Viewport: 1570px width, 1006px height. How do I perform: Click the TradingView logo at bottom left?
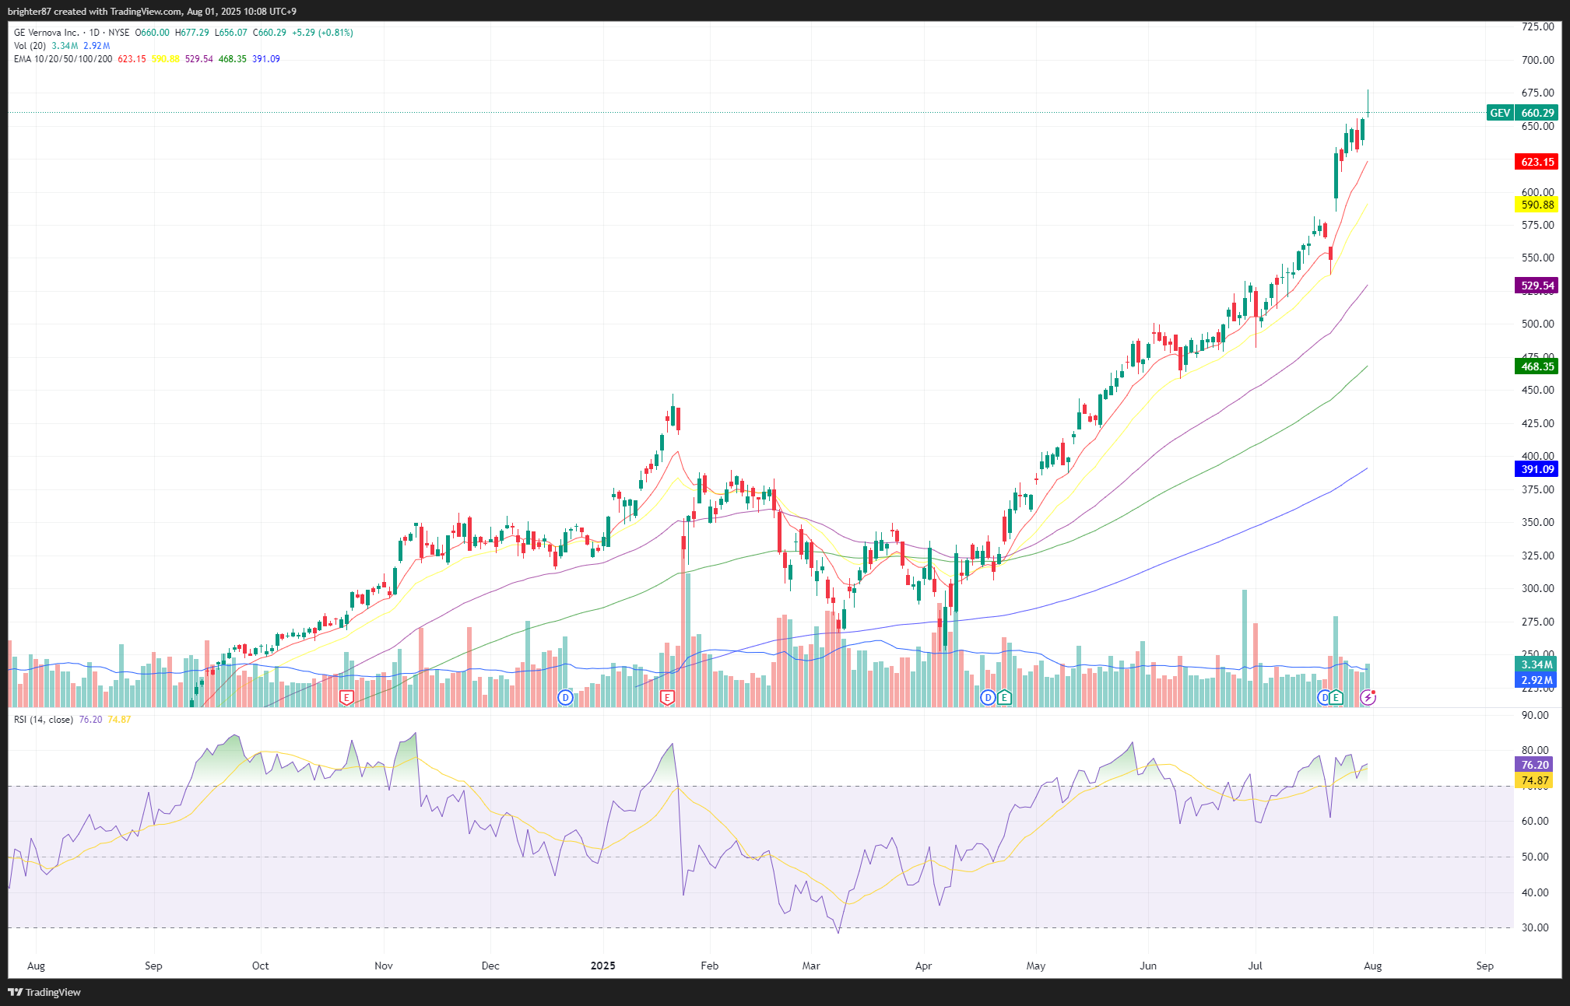44,992
